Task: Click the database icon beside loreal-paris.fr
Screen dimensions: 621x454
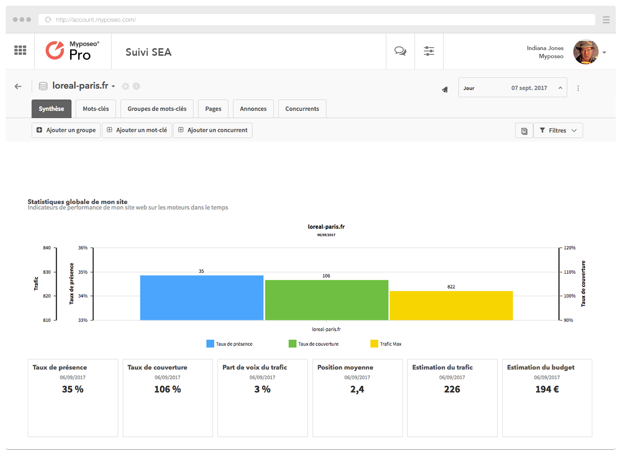Action: pyautogui.click(x=43, y=86)
